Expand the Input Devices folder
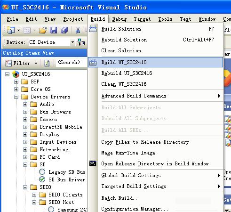231x212 pixels. pos(25,142)
